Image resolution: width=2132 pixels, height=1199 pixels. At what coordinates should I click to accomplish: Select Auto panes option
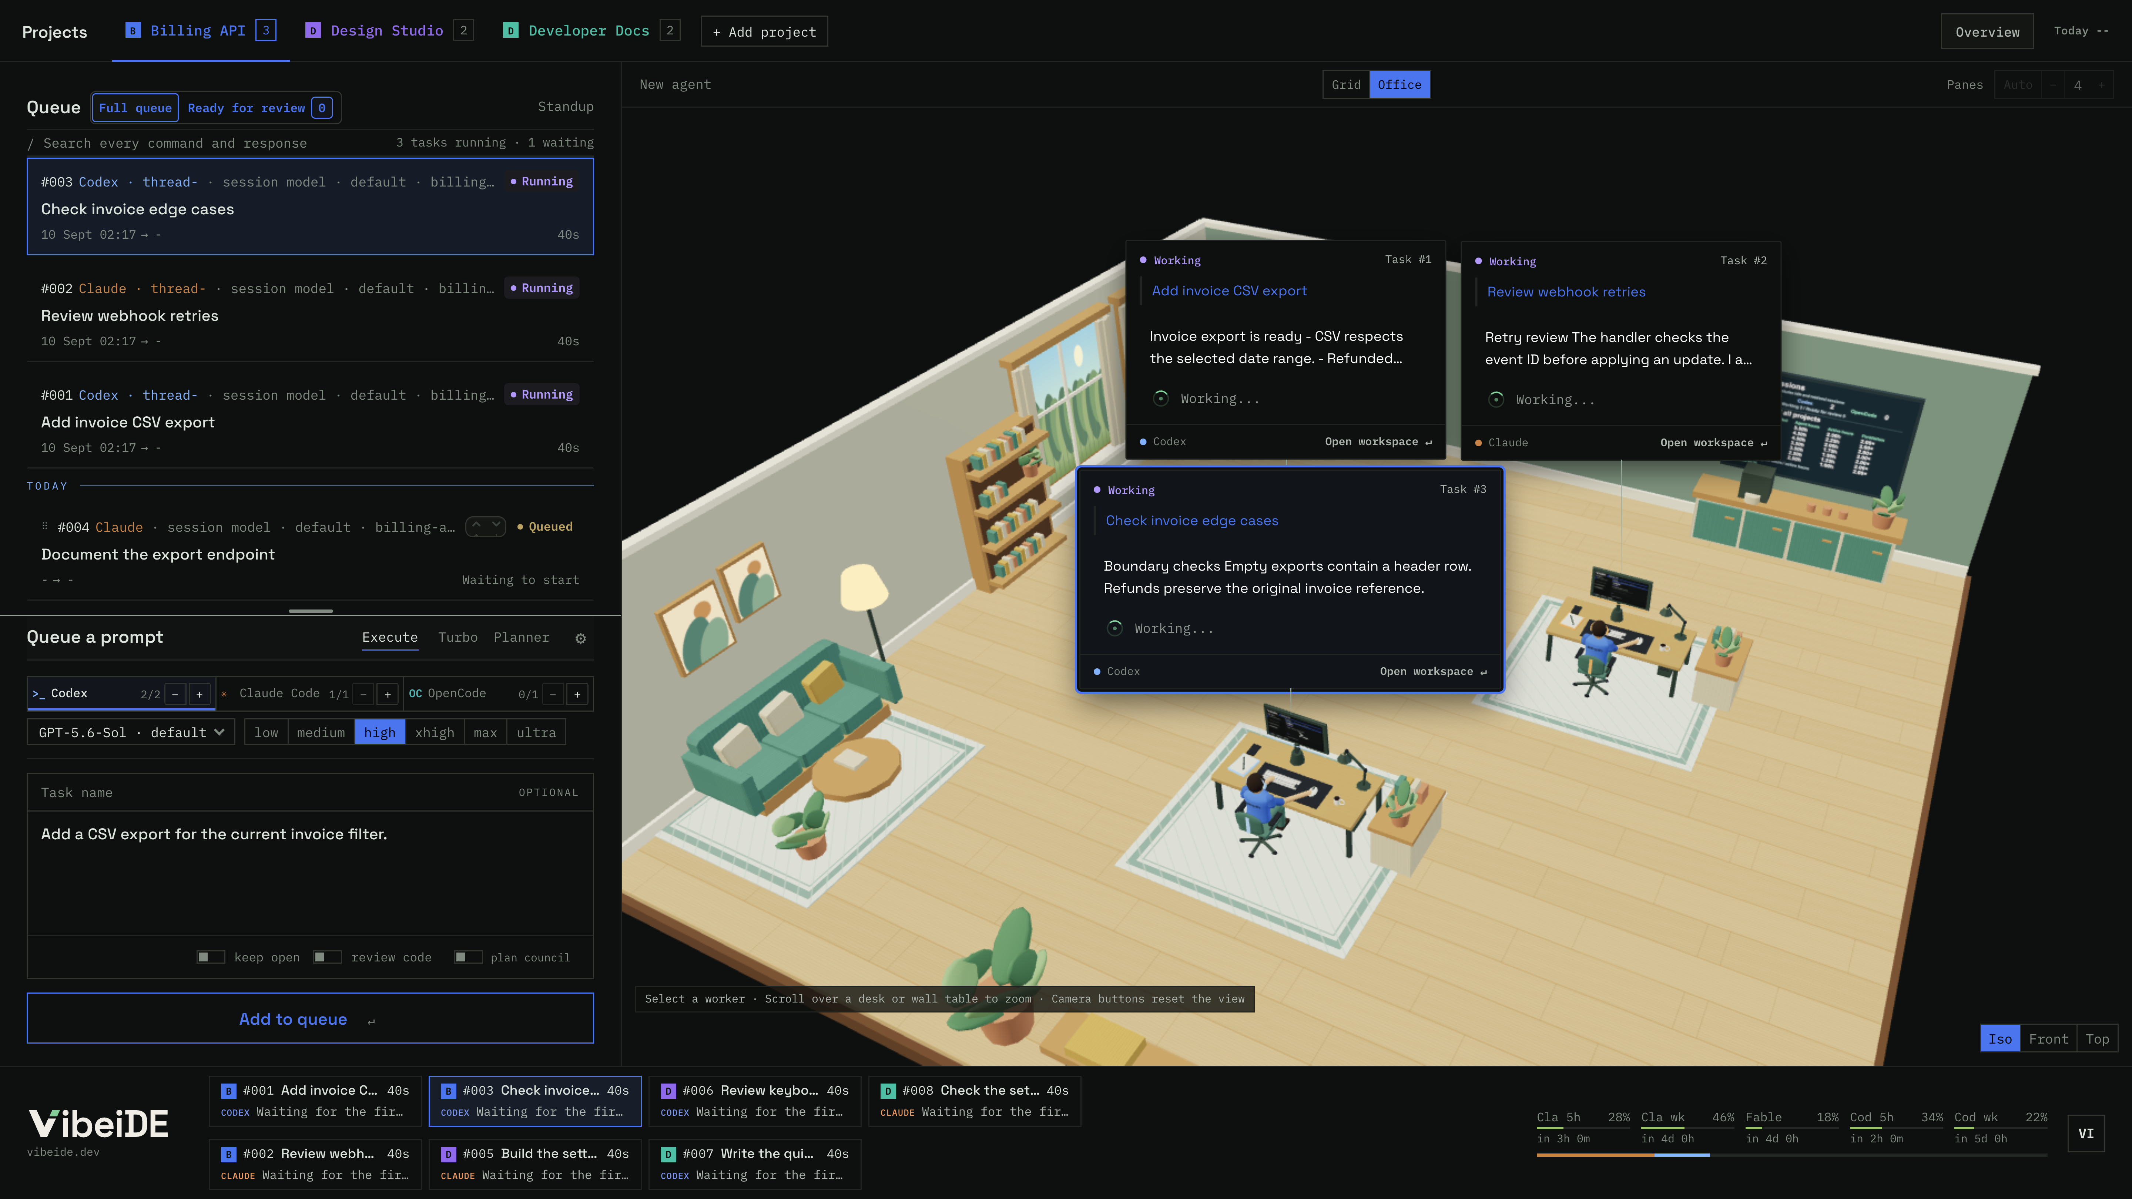[2018, 84]
